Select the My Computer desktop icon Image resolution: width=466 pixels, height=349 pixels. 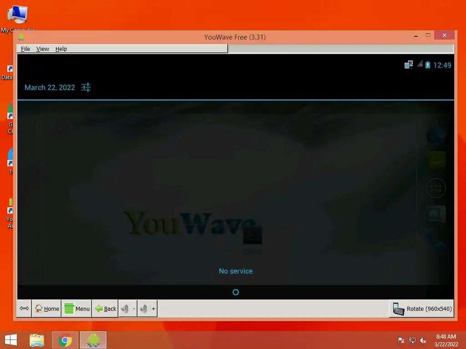tap(18, 18)
